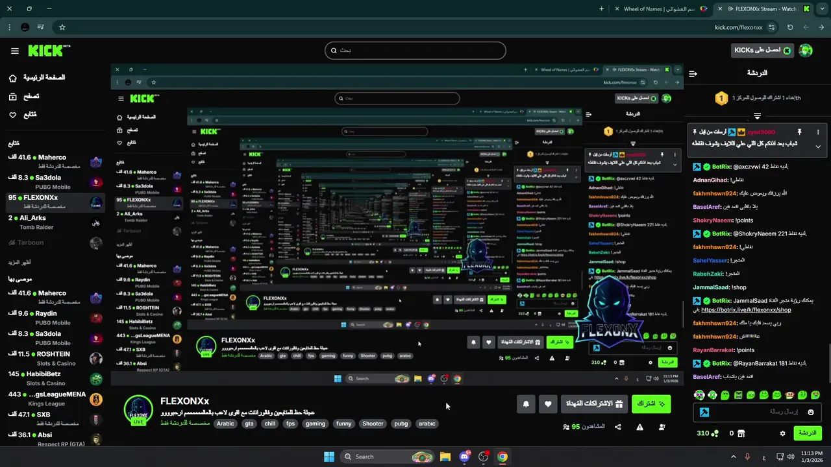Open Browse (تصفح) in the sidebar
Viewport: 831px width, 467px height.
(x=24, y=96)
